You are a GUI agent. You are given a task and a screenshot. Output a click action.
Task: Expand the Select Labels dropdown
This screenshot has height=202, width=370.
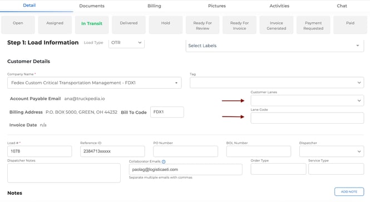tap(275, 46)
